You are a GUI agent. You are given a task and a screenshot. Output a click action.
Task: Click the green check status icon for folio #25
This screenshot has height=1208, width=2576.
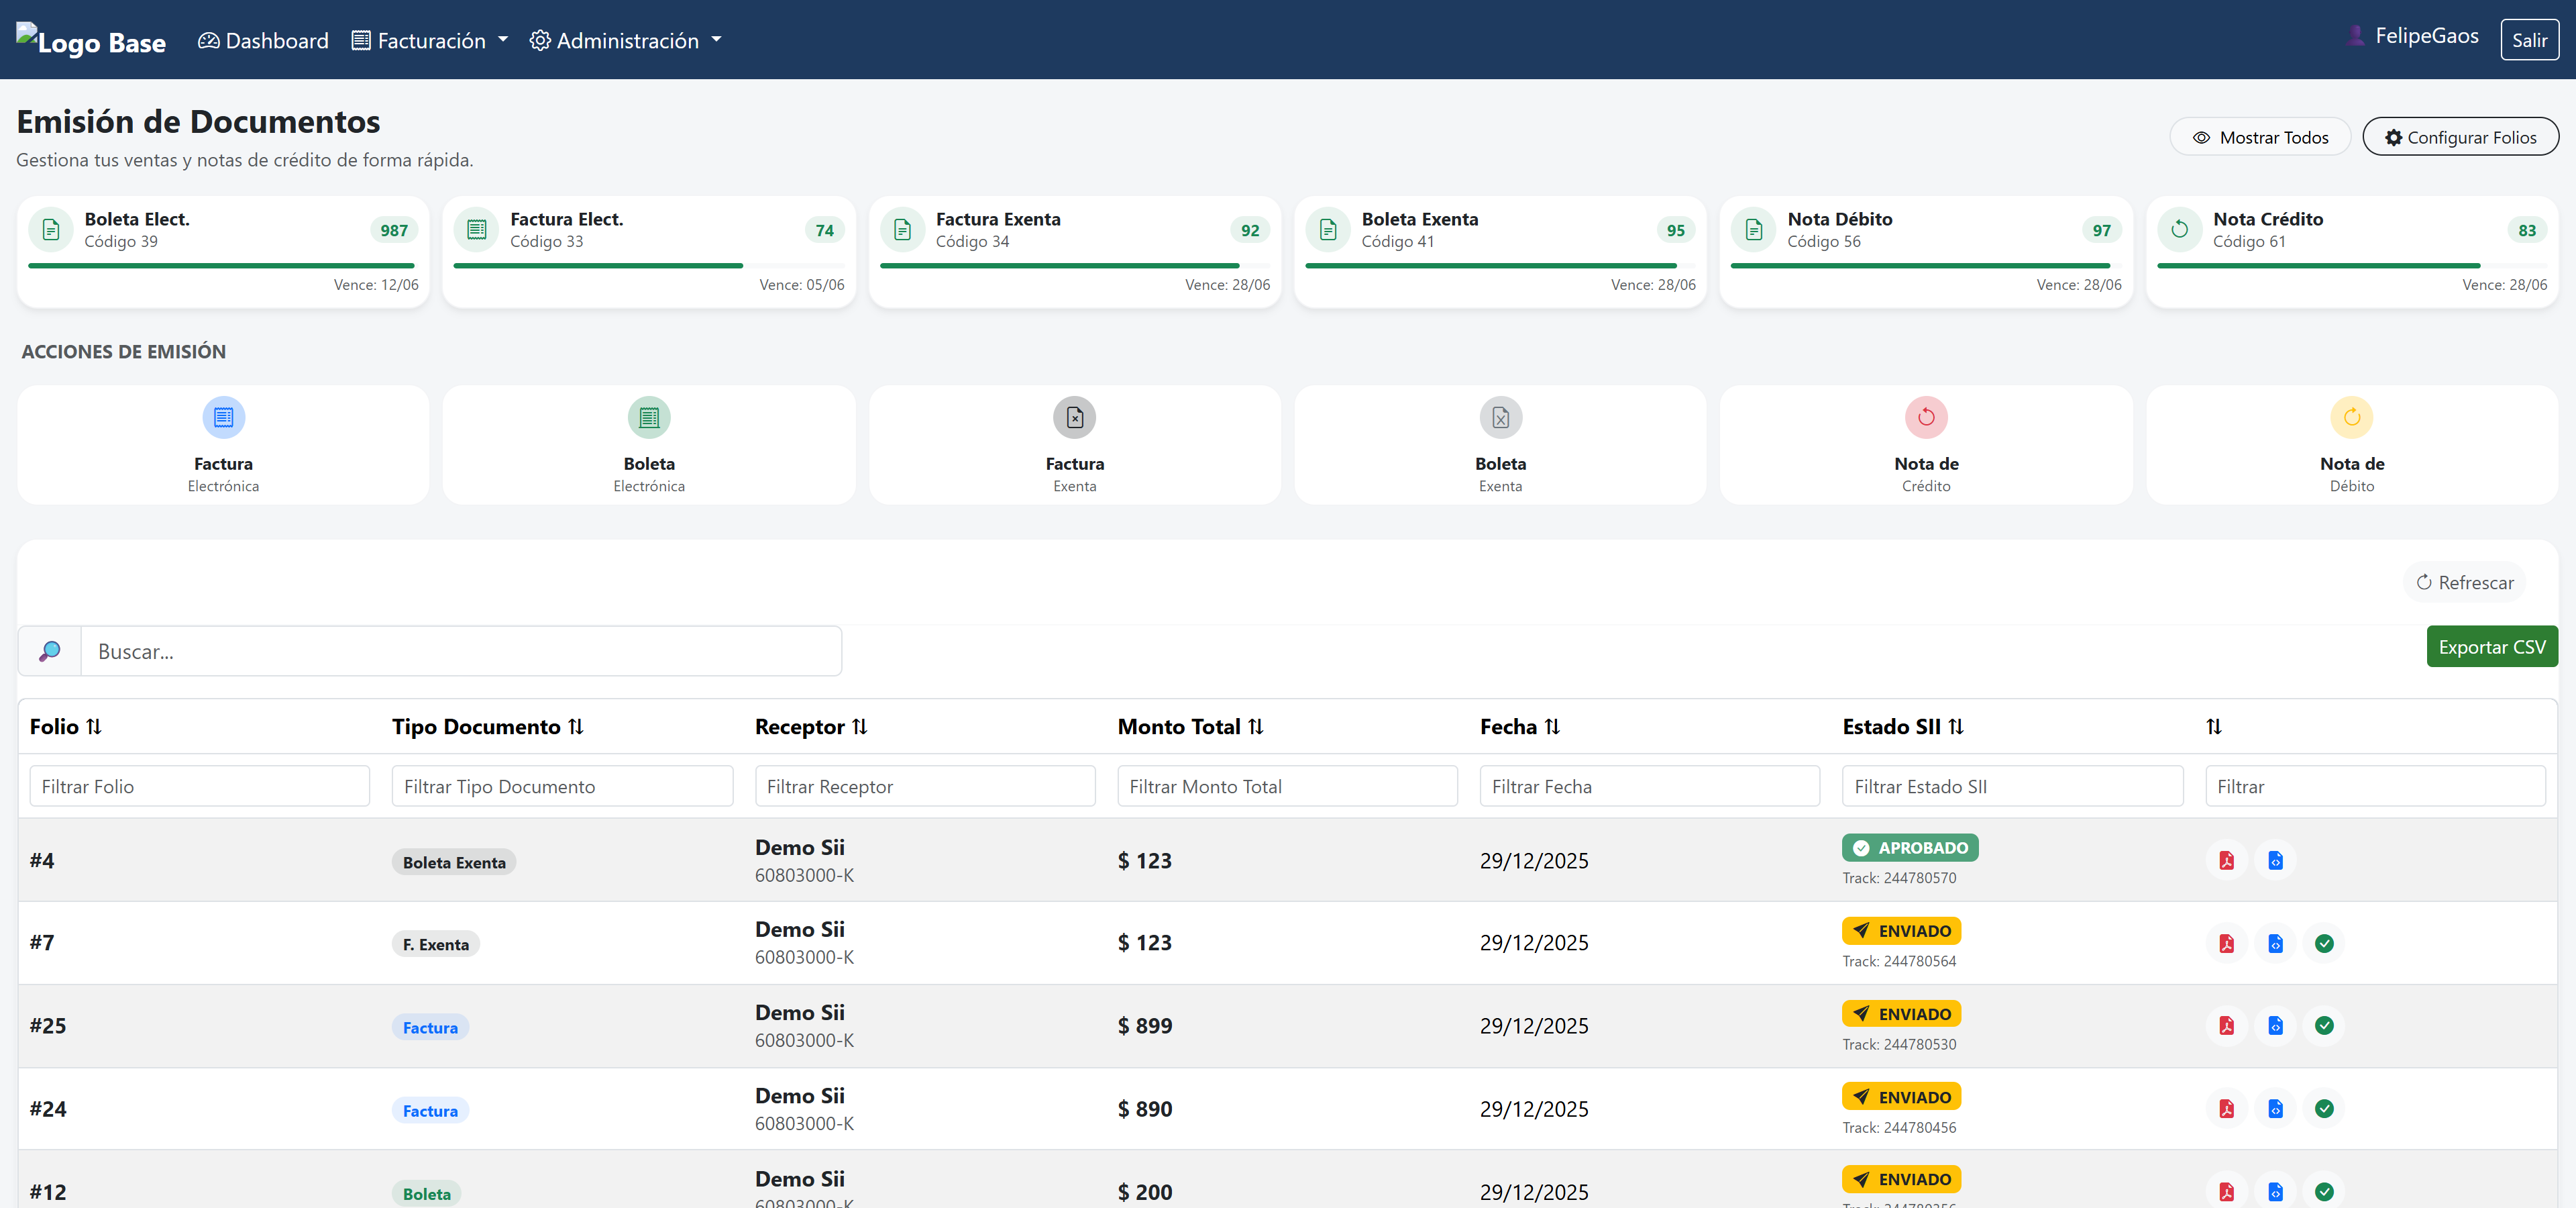click(2324, 1026)
